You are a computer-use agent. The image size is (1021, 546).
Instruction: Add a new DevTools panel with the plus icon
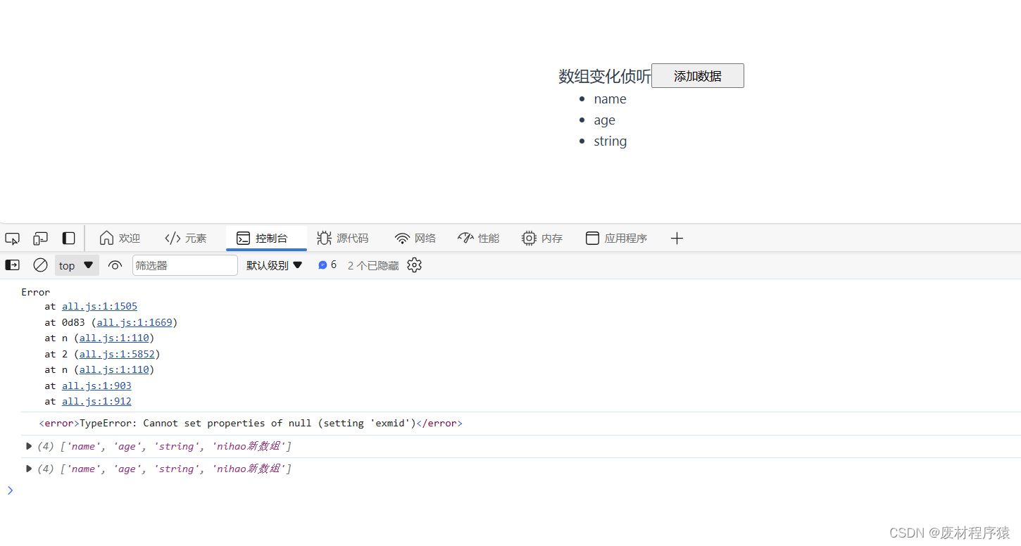tap(677, 239)
